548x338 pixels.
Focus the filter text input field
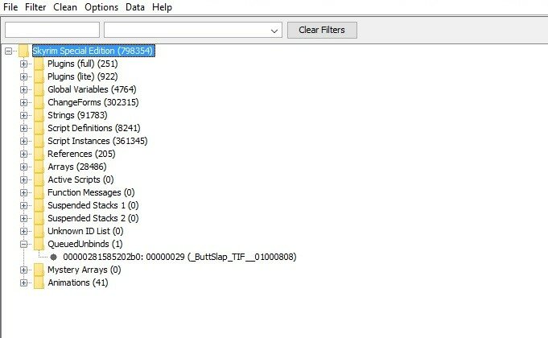(x=52, y=30)
